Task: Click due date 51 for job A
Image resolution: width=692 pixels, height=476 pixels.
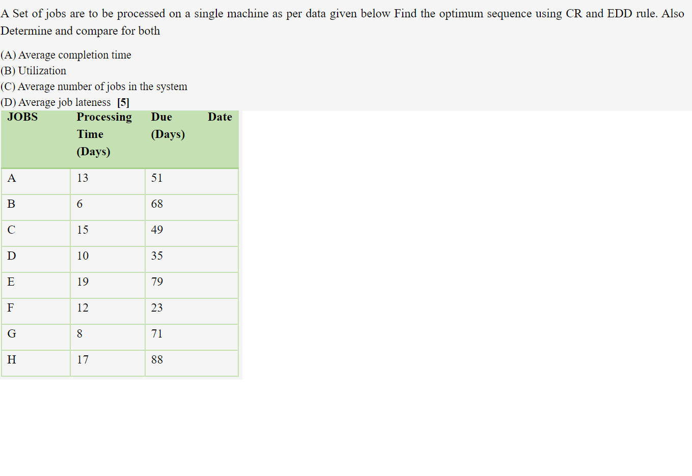Action: tap(157, 178)
